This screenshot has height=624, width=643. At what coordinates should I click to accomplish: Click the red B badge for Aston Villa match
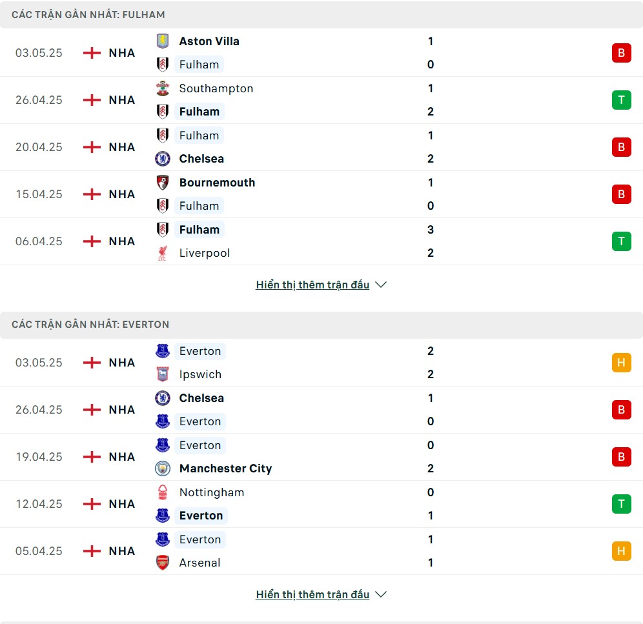(x=621, y=53)
